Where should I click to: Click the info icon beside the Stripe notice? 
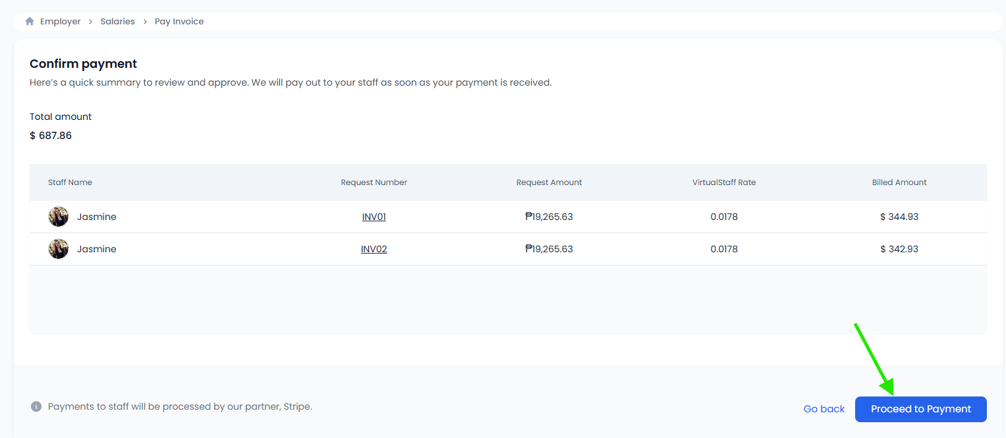[x=36, y=406]
